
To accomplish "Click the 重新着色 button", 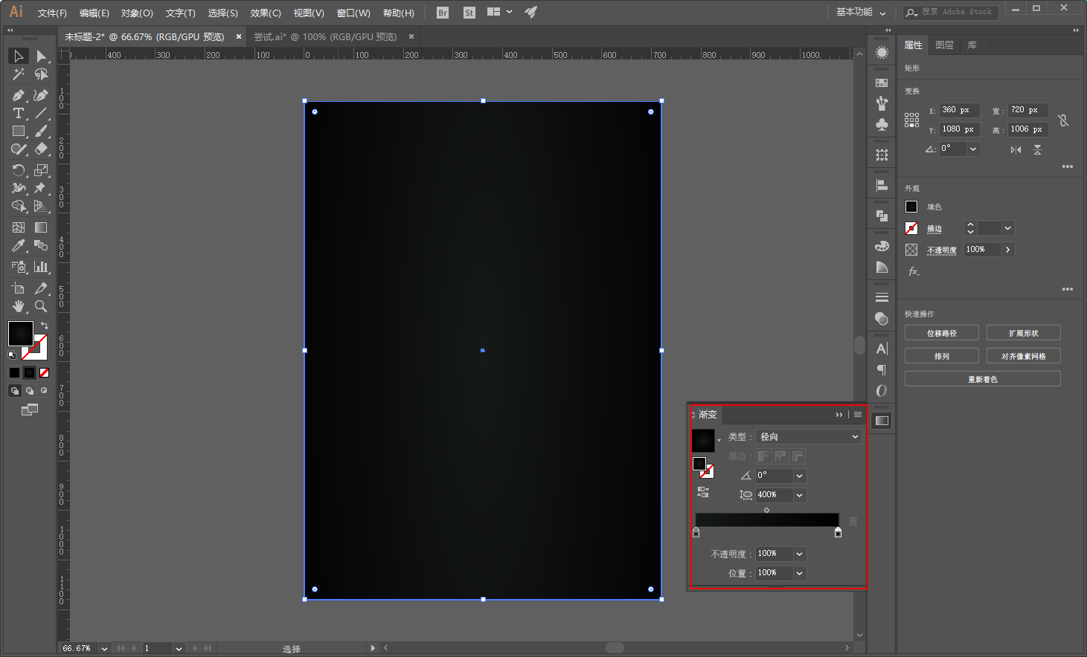I will 983,379.
